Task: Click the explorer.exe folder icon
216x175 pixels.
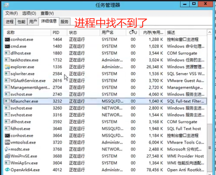Action: coord(7,67)
